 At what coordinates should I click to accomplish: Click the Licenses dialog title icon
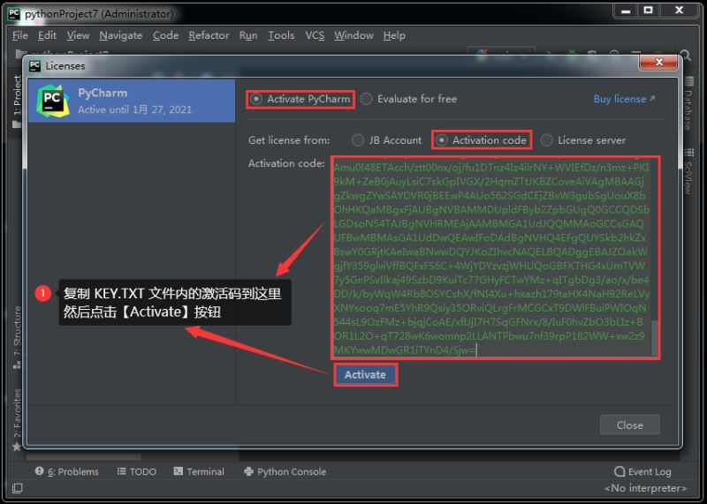[x=35, y=65]
